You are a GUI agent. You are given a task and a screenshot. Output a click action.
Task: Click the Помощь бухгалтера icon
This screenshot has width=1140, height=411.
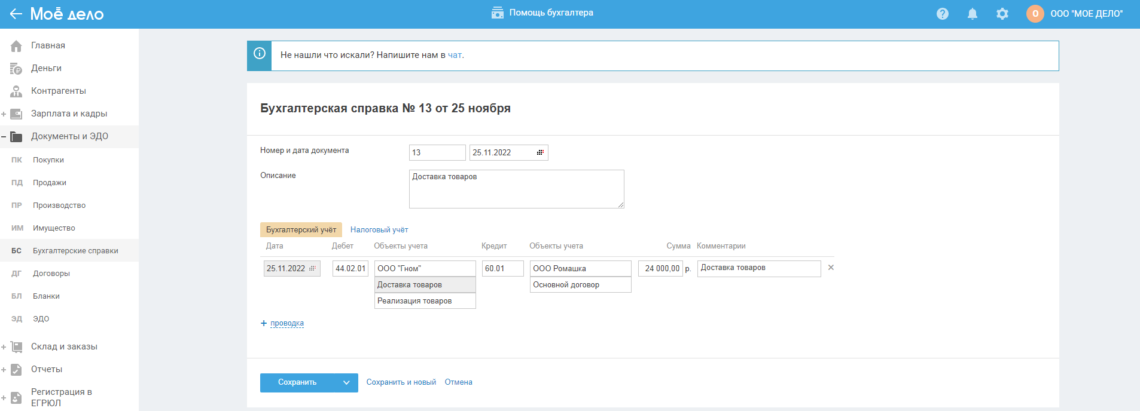point(497,13)
